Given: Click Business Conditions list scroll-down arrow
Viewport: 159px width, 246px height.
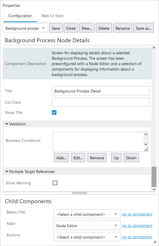Looking at the screenshot, I should 146,144.
